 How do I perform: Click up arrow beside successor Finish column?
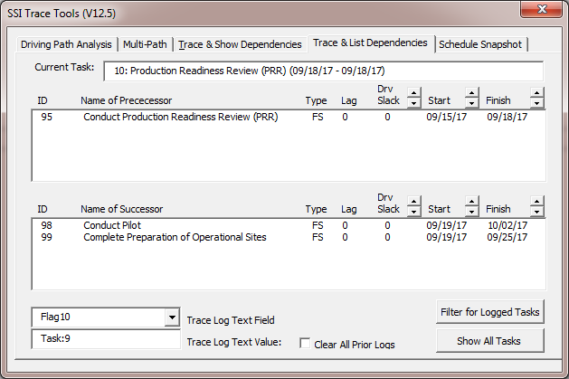tap(536, 202)
